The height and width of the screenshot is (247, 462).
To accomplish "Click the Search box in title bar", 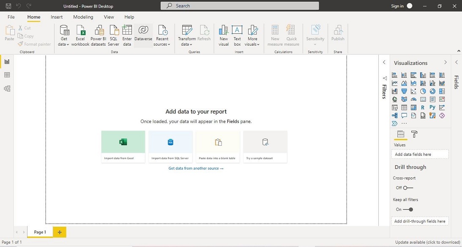I will coord(240,6).
